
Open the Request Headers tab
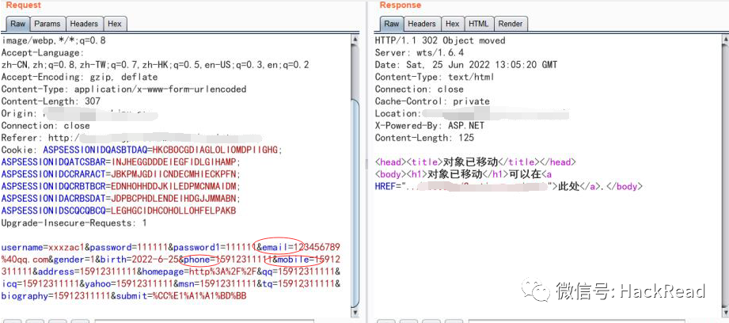pos(83,24)
